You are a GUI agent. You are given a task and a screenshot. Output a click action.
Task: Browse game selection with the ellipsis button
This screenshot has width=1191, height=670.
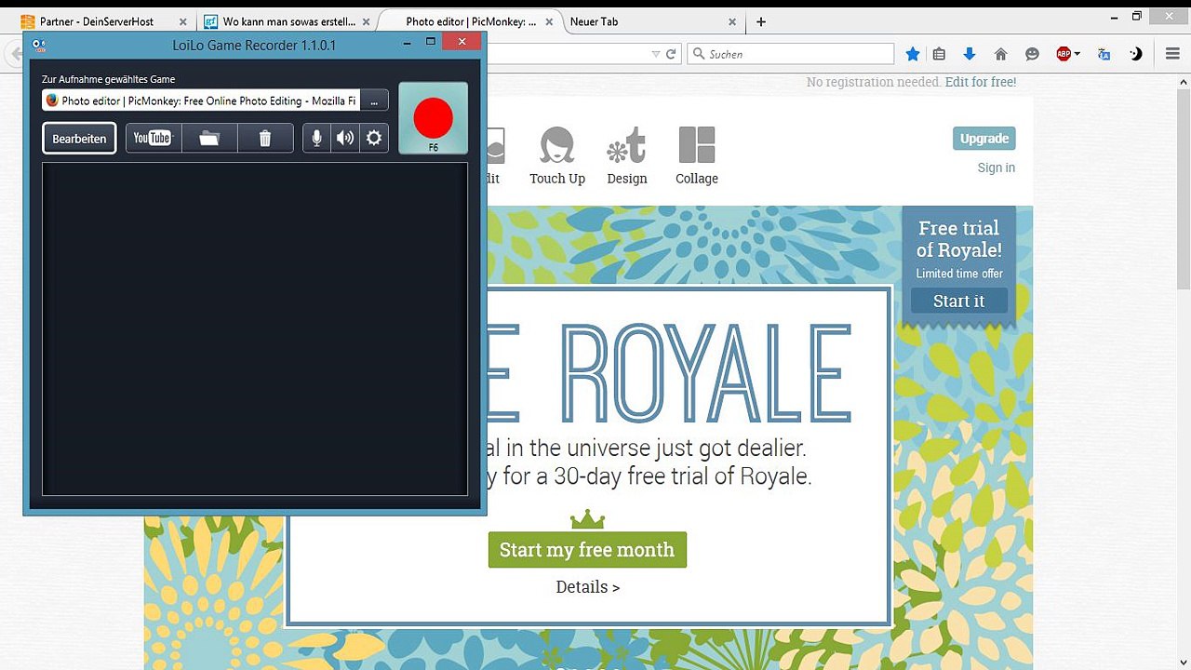374,100
